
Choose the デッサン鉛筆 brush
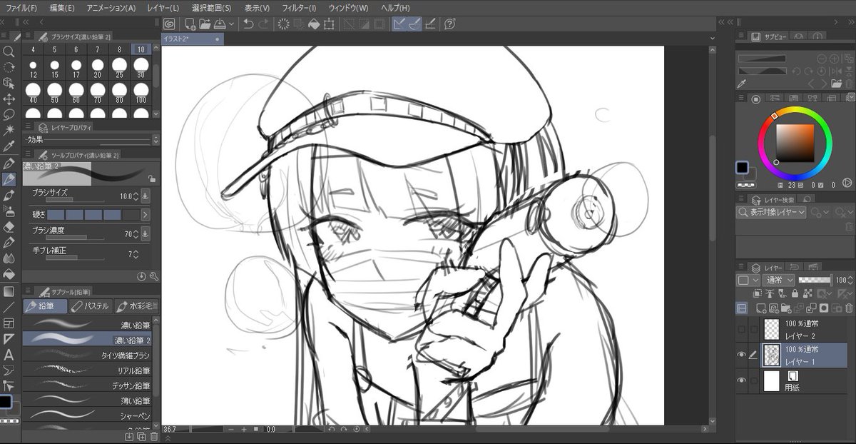pos(88,385)
